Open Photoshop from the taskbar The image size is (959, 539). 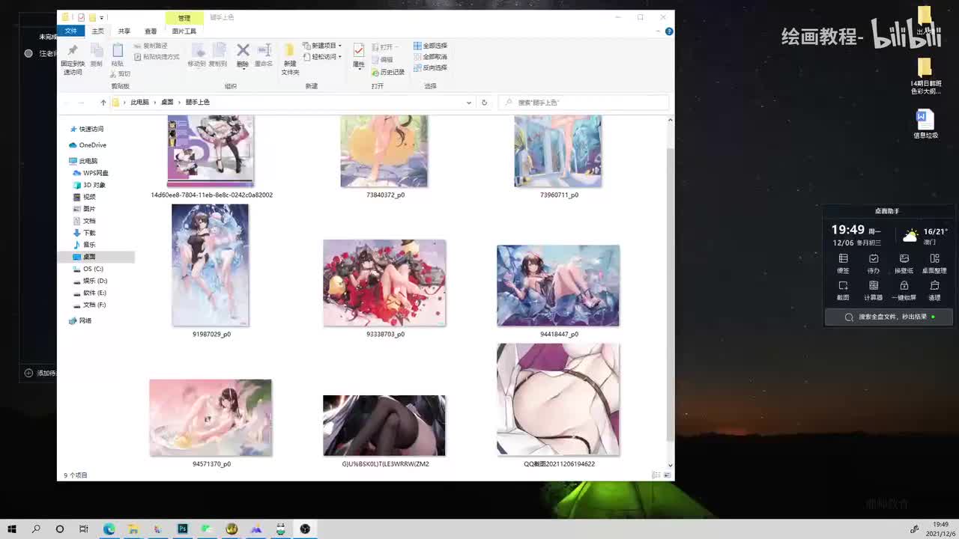tap(182, 529)
